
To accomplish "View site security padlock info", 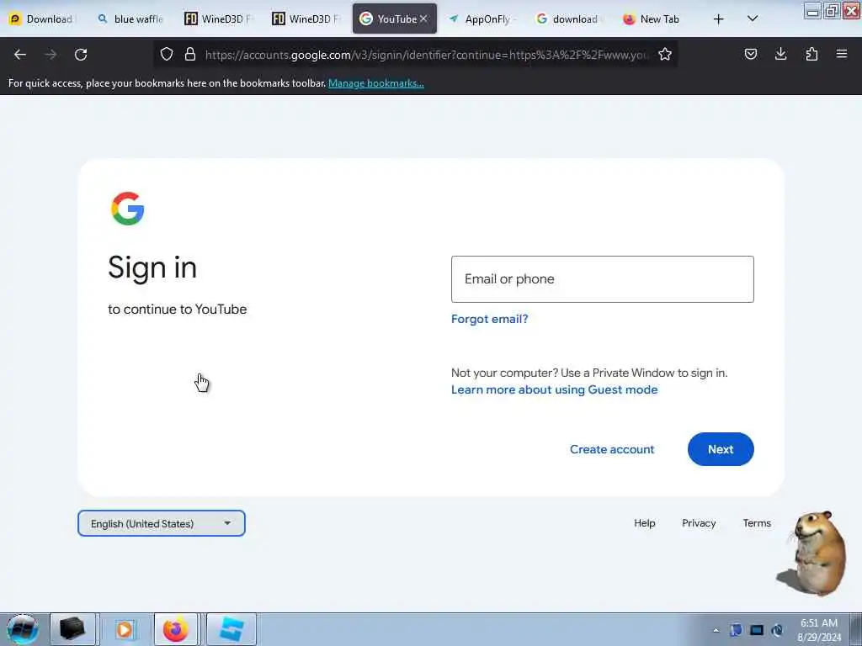I will tap(190, 54).
